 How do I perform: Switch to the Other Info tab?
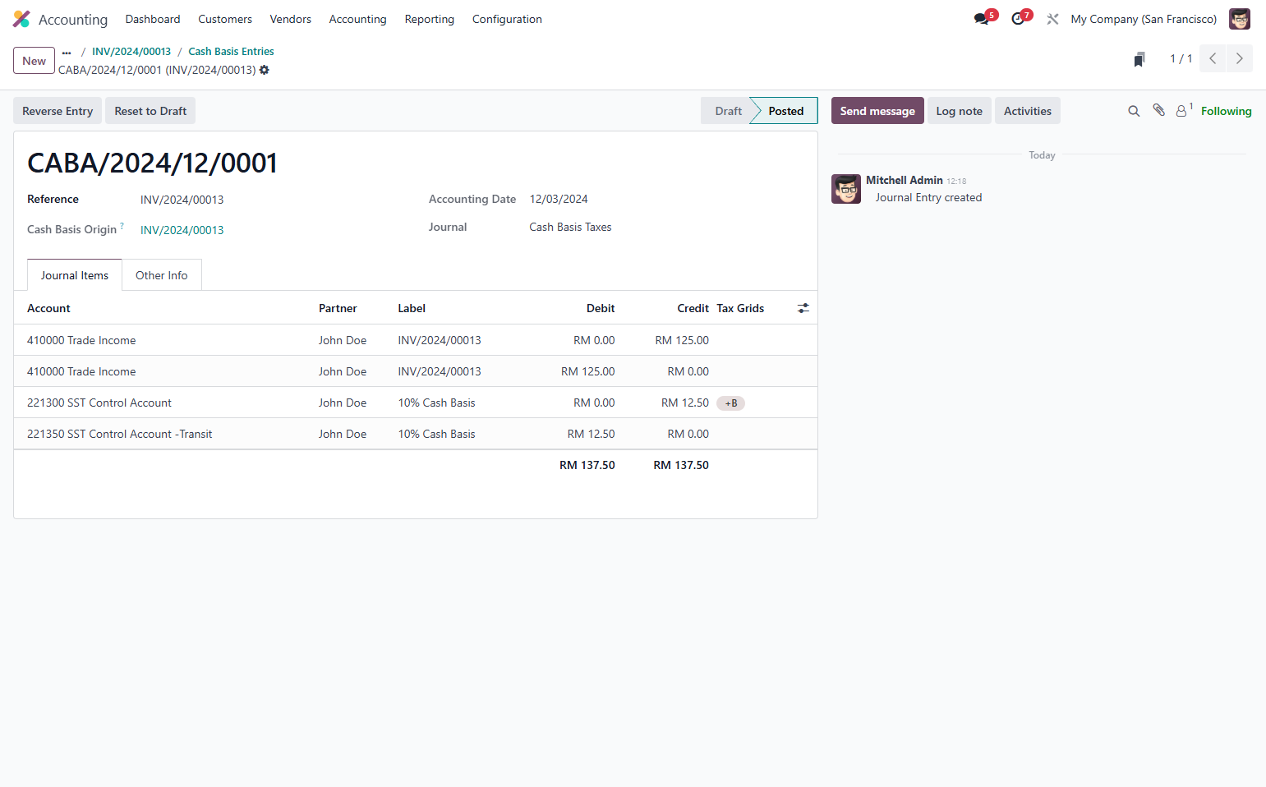(x=162, y=275)
